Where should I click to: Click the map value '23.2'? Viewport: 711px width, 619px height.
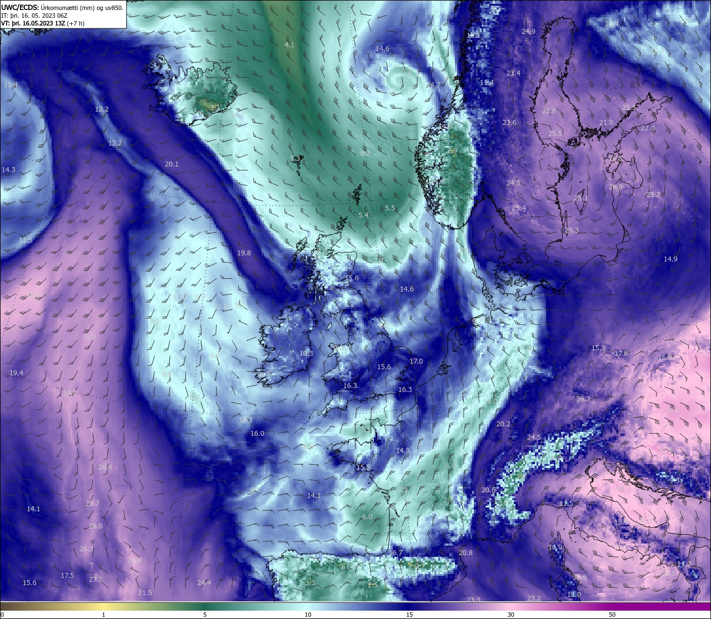[534, 598]
